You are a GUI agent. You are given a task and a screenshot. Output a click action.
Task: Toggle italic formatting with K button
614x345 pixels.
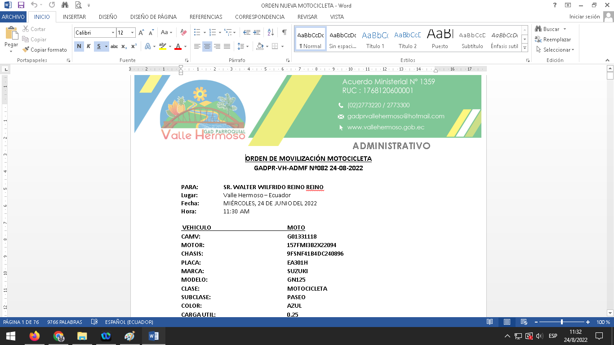89,46
